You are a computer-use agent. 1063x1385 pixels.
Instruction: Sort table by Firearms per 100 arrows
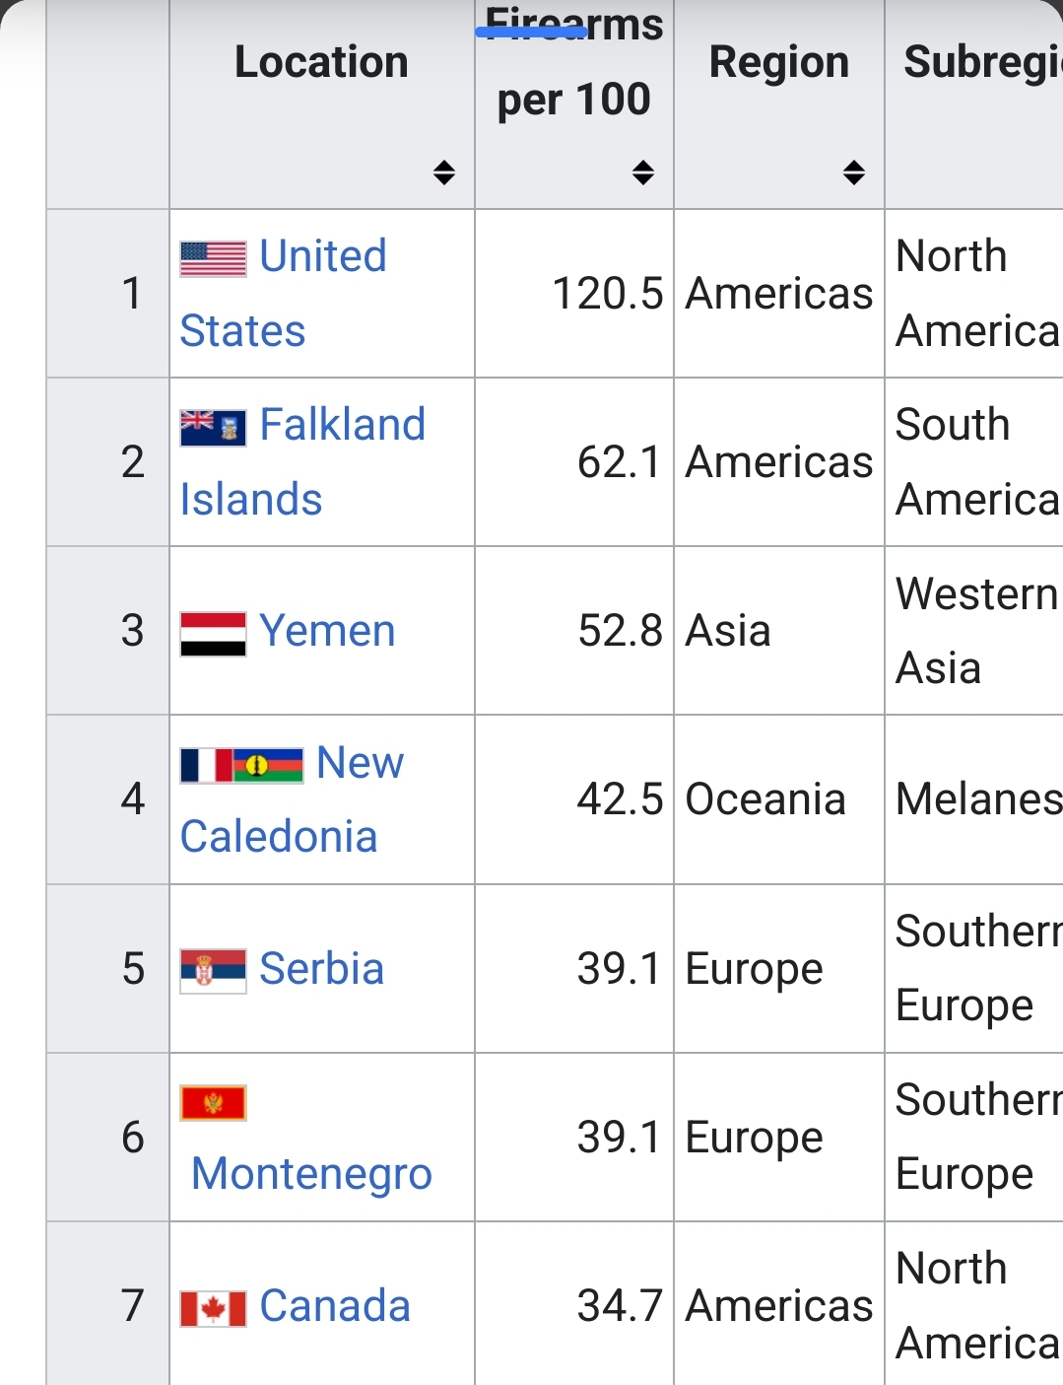pyautogui.click(x=643, y=173)
